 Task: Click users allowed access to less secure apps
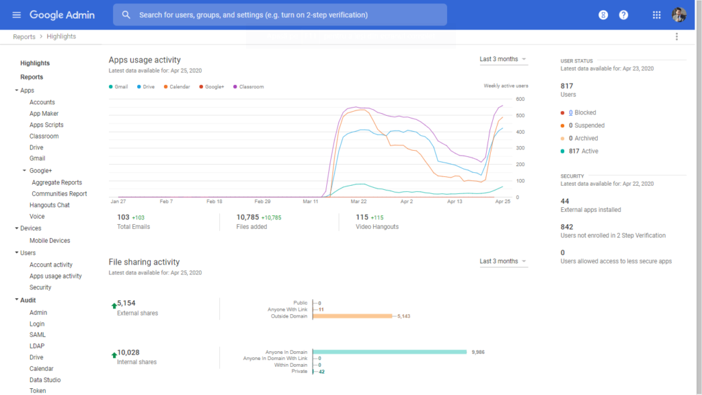(x=616, y=256)
